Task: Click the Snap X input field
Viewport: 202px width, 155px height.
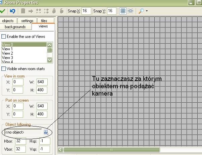Action: click(86, 11)
